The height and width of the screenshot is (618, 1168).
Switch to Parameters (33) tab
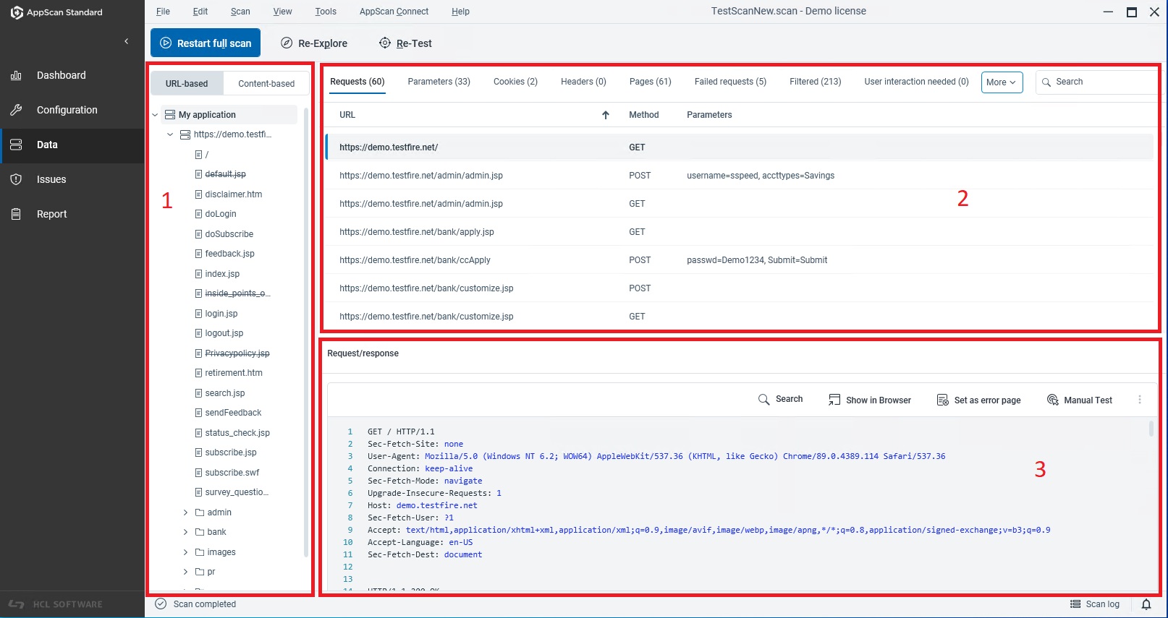tap(439, 82)
